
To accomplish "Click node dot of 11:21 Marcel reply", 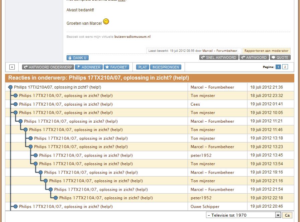I will pyautogui.click(x=20, y=121).
